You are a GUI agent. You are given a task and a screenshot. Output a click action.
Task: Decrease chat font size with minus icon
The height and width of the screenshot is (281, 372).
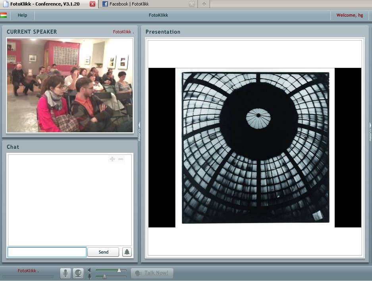click(121, 159)
